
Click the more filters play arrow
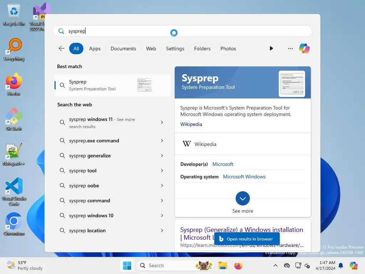[x=271, y=49]
